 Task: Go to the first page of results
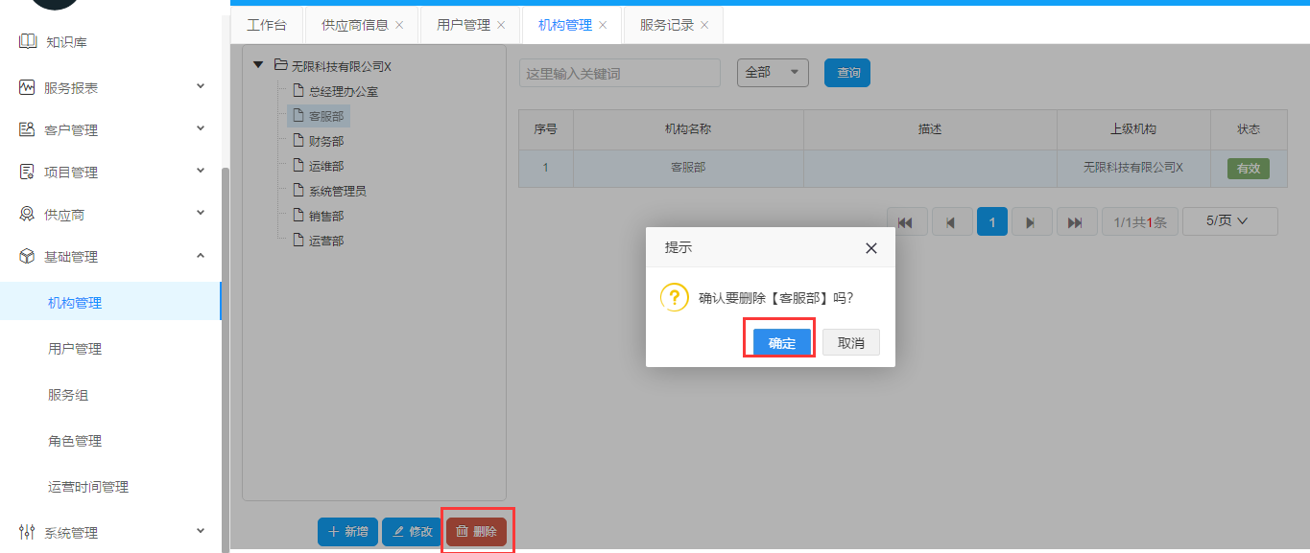[906, 222]
